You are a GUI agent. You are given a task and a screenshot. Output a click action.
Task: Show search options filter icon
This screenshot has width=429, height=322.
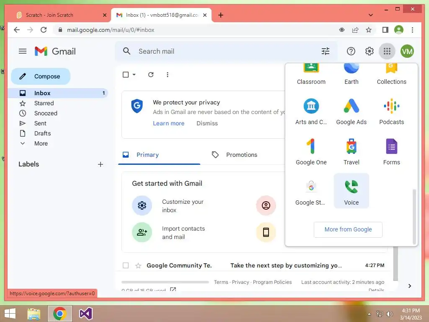point(325,51)
